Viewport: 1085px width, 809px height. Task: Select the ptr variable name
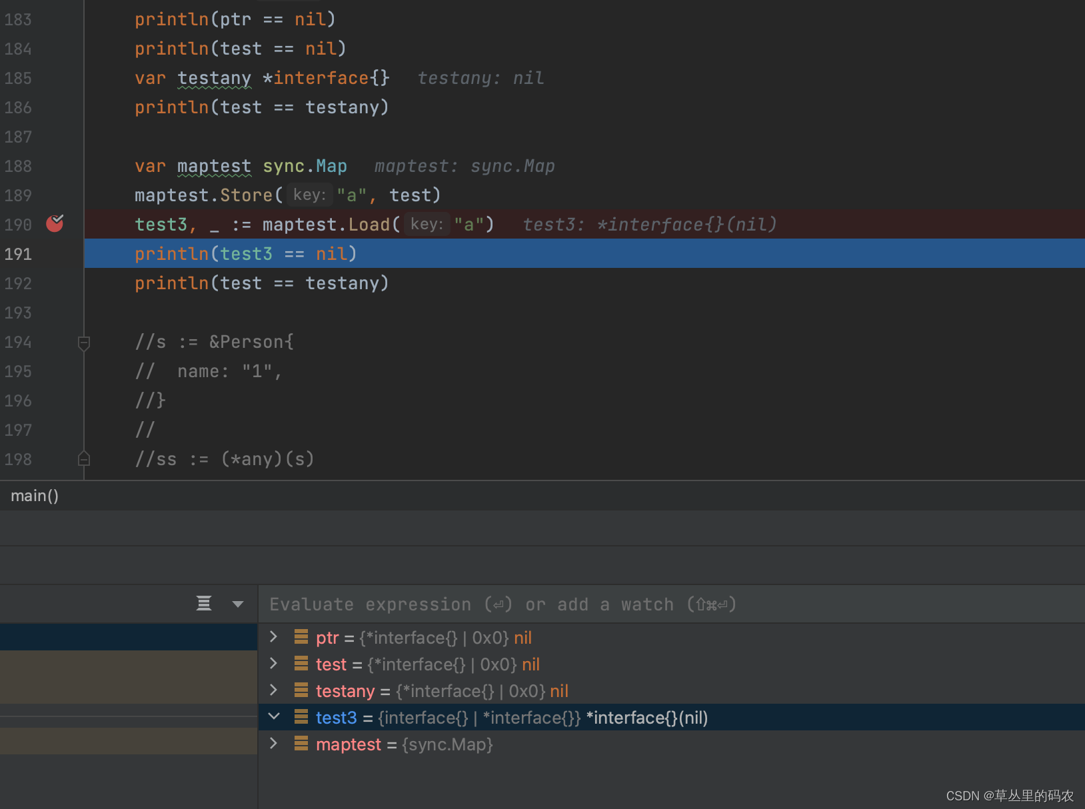[327, 638]
